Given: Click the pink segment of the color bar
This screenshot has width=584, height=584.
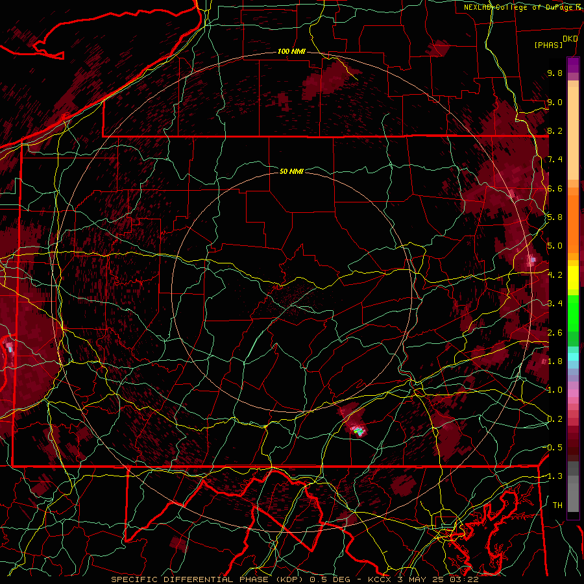Looking at the screenshot, I should tap(573, 393).
